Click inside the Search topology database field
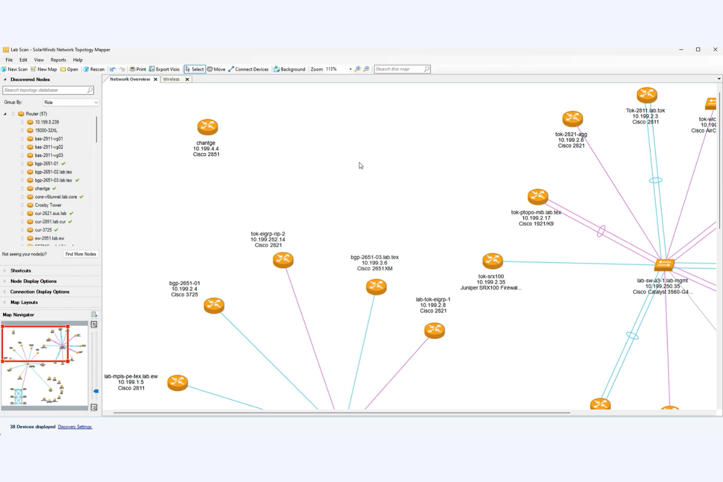Screen dimensions: 723x482 [x=44, y=90]
